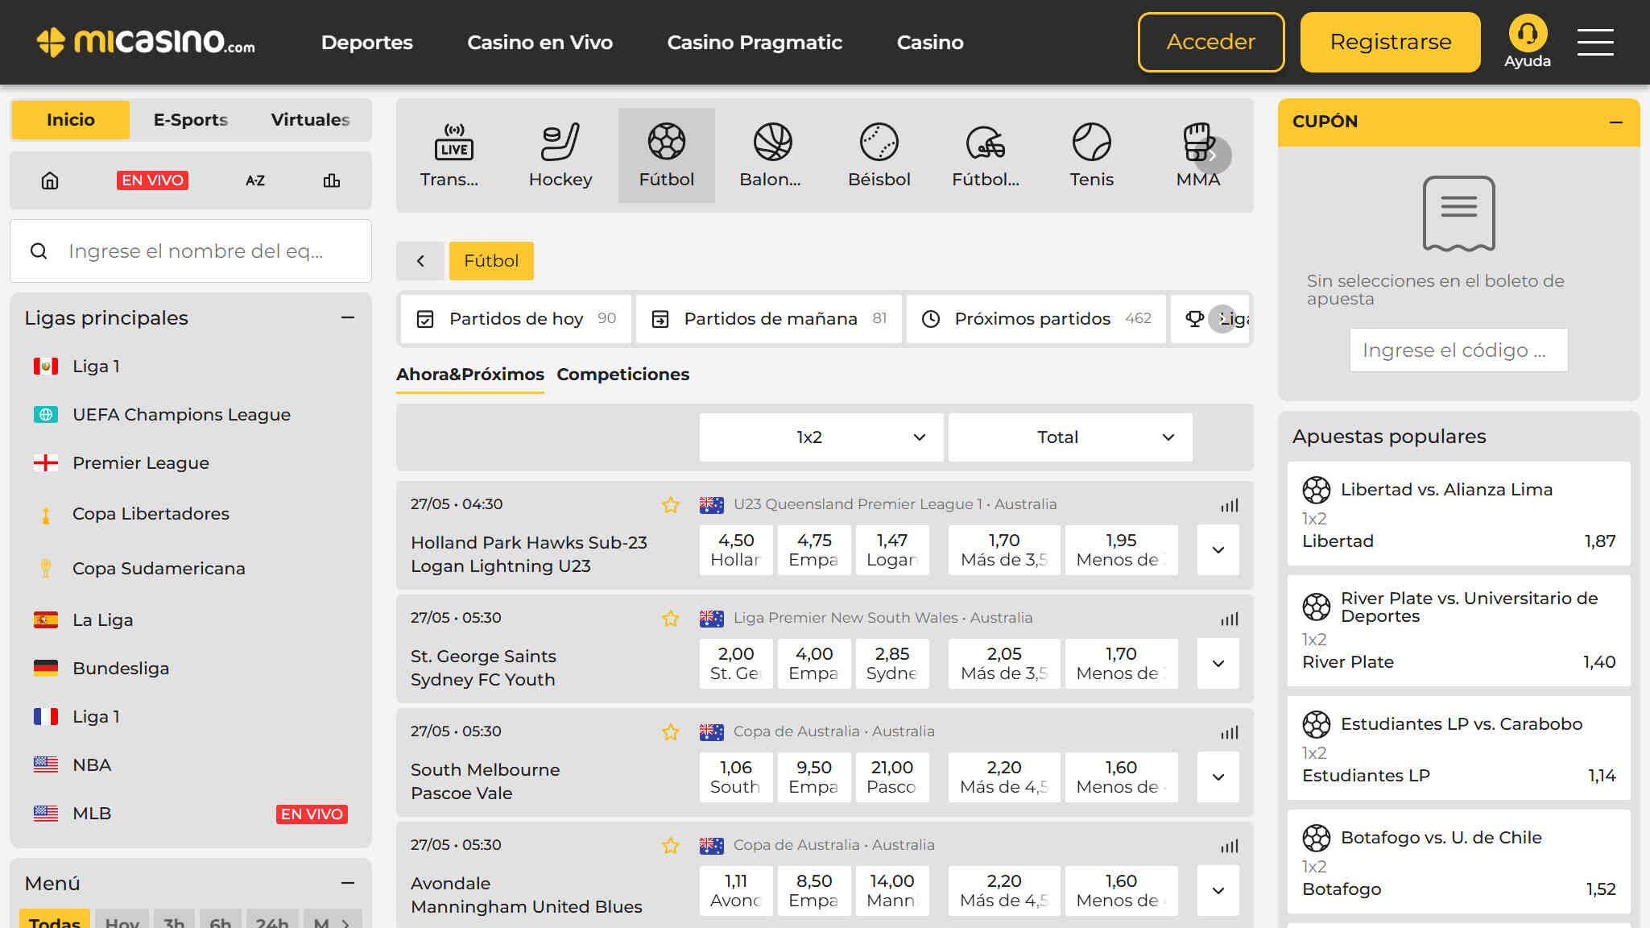
Task: Select Empate 9,50 for South Melbourne match
Action: (813, 777)
